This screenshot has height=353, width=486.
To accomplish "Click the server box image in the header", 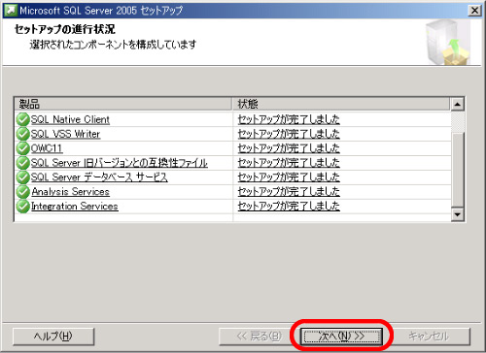I will 448,42.
